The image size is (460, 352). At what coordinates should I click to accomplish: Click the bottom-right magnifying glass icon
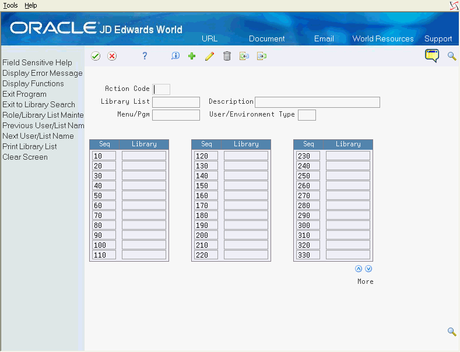[452, 332]
